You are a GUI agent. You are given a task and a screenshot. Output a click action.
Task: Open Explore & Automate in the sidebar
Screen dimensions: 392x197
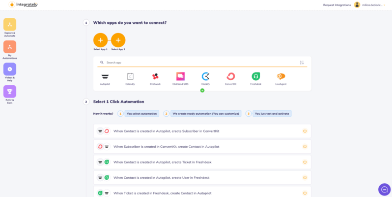click(10, 24)
